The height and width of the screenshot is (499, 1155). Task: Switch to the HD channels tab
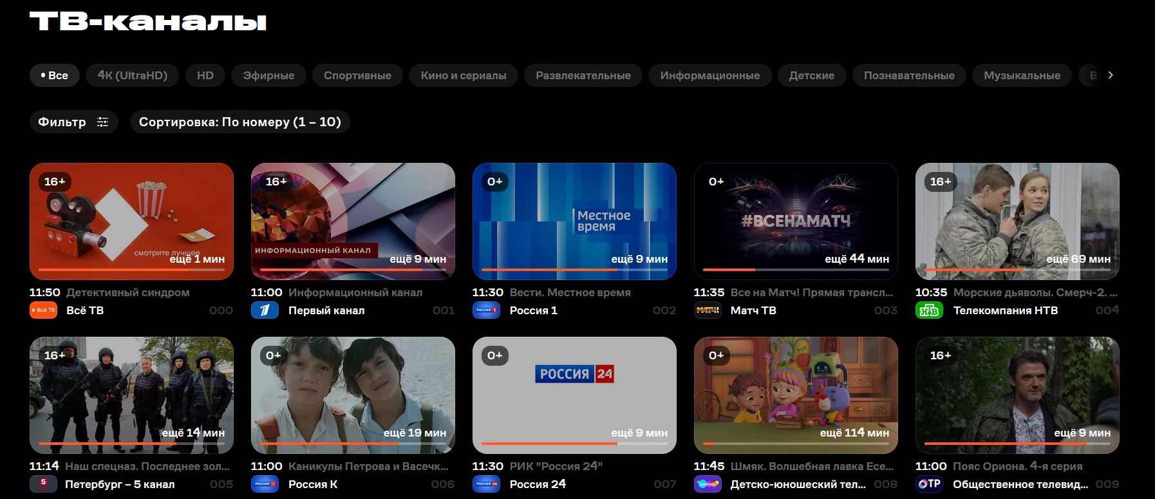[x=205, y=75]
